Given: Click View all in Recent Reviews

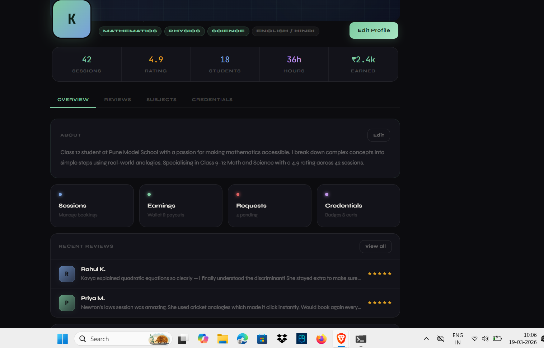Looking at the screenshot, I should click(375, 246).
